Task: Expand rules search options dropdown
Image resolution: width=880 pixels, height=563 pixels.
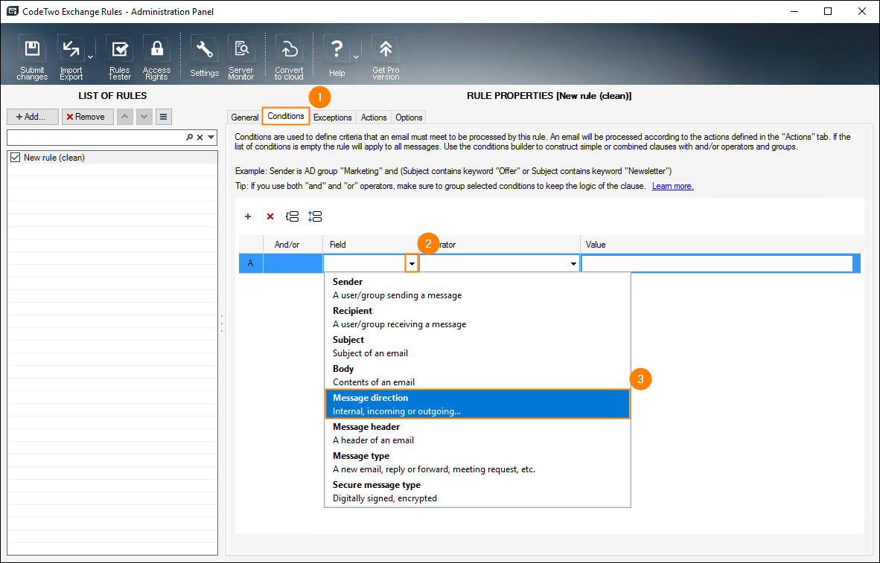Action: click(x=211, y=138)
